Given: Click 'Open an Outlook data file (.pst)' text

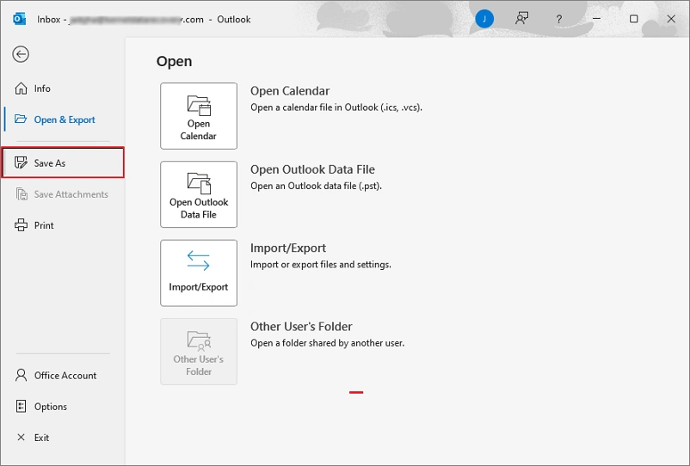Looking at the screenshot, I should pyautogui.click(x=316, y=186).
